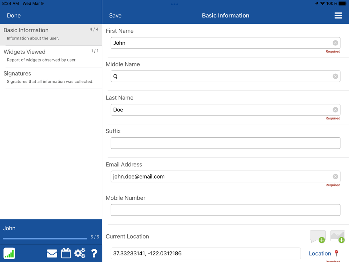Tap the three-dot multitasking indicator
This screenshot has width=349, height=262.
click(x=174, y=4)
